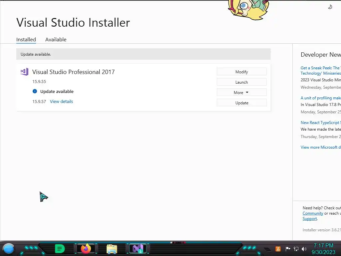Image resolution: width=341 pixels, height=256 pixels.
Task: Open the Available tab
Action: click(56, 39)
